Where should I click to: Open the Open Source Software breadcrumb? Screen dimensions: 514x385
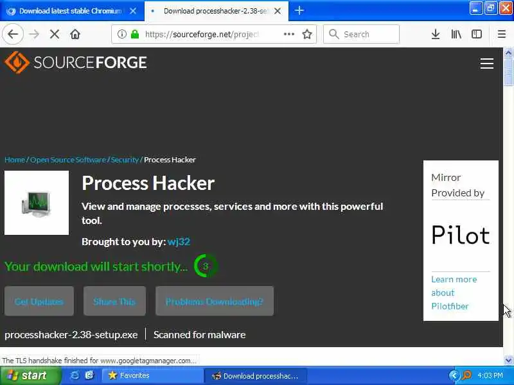point(68,160)
